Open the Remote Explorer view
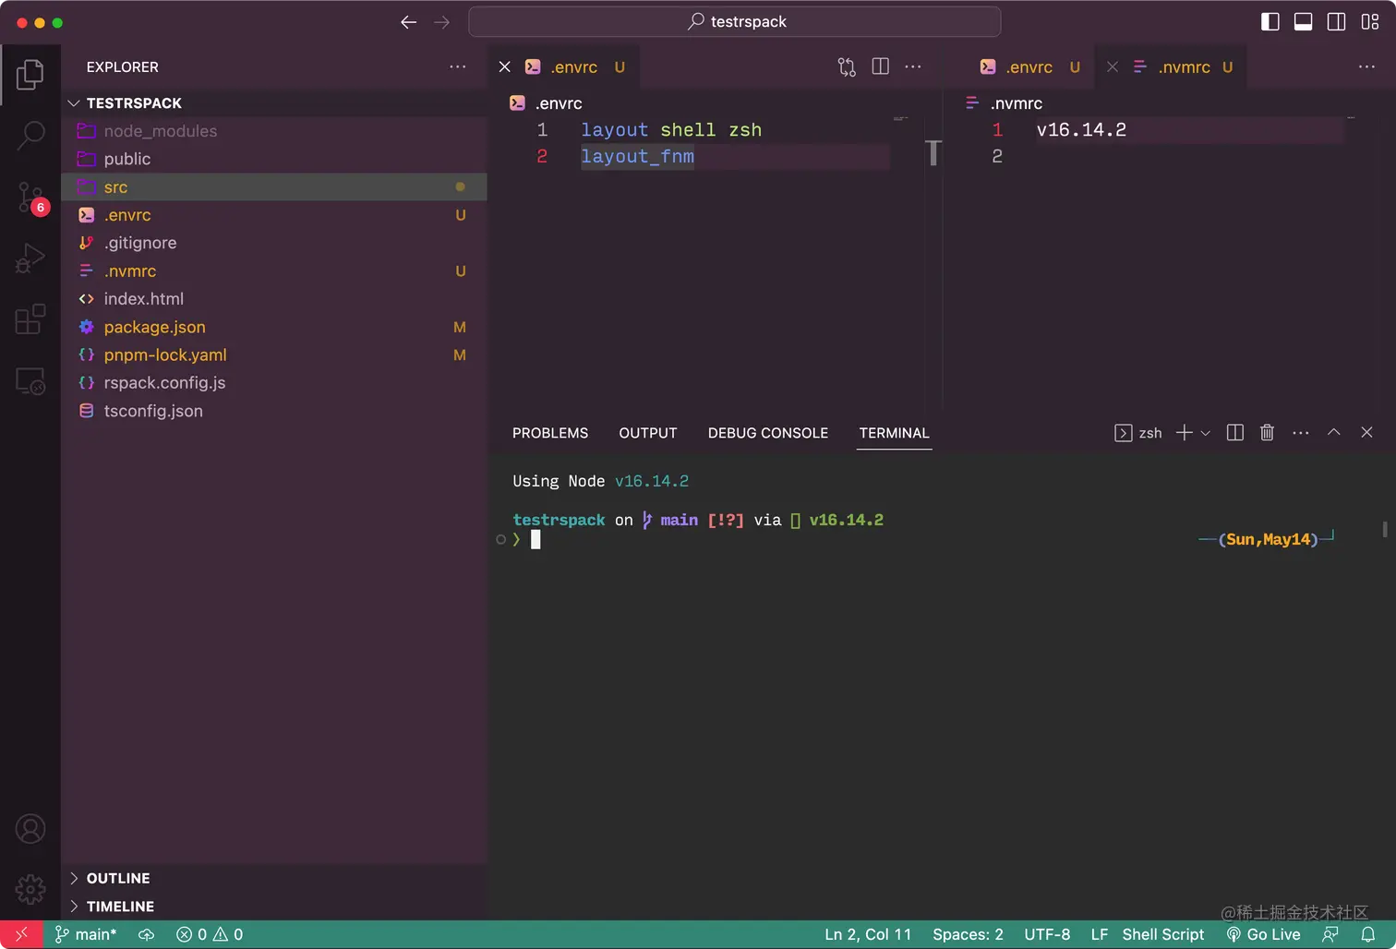1396x949 pixels. click(x=30, y=381)
